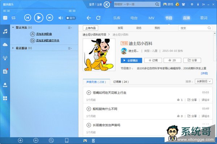
Task: Click the 详细 details link
Action: point(204,73)
